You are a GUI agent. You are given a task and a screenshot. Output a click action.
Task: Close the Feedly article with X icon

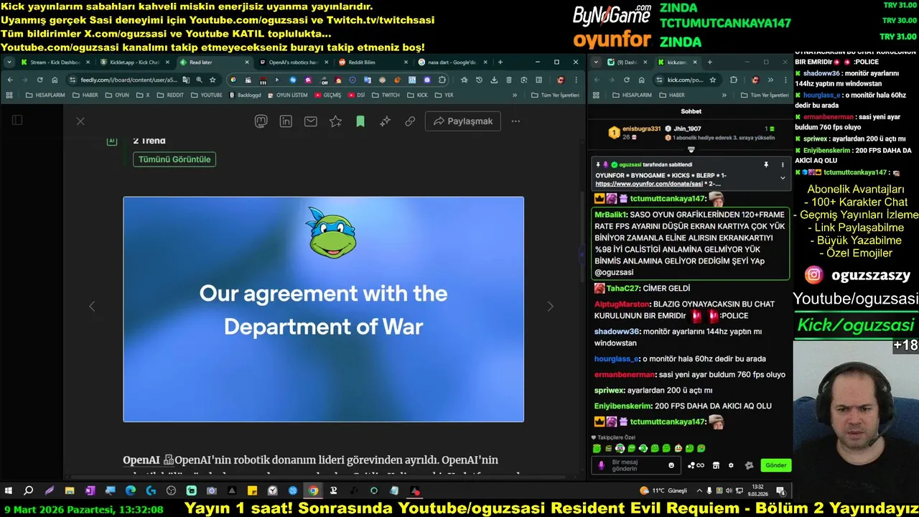click(x=80, y=121)
